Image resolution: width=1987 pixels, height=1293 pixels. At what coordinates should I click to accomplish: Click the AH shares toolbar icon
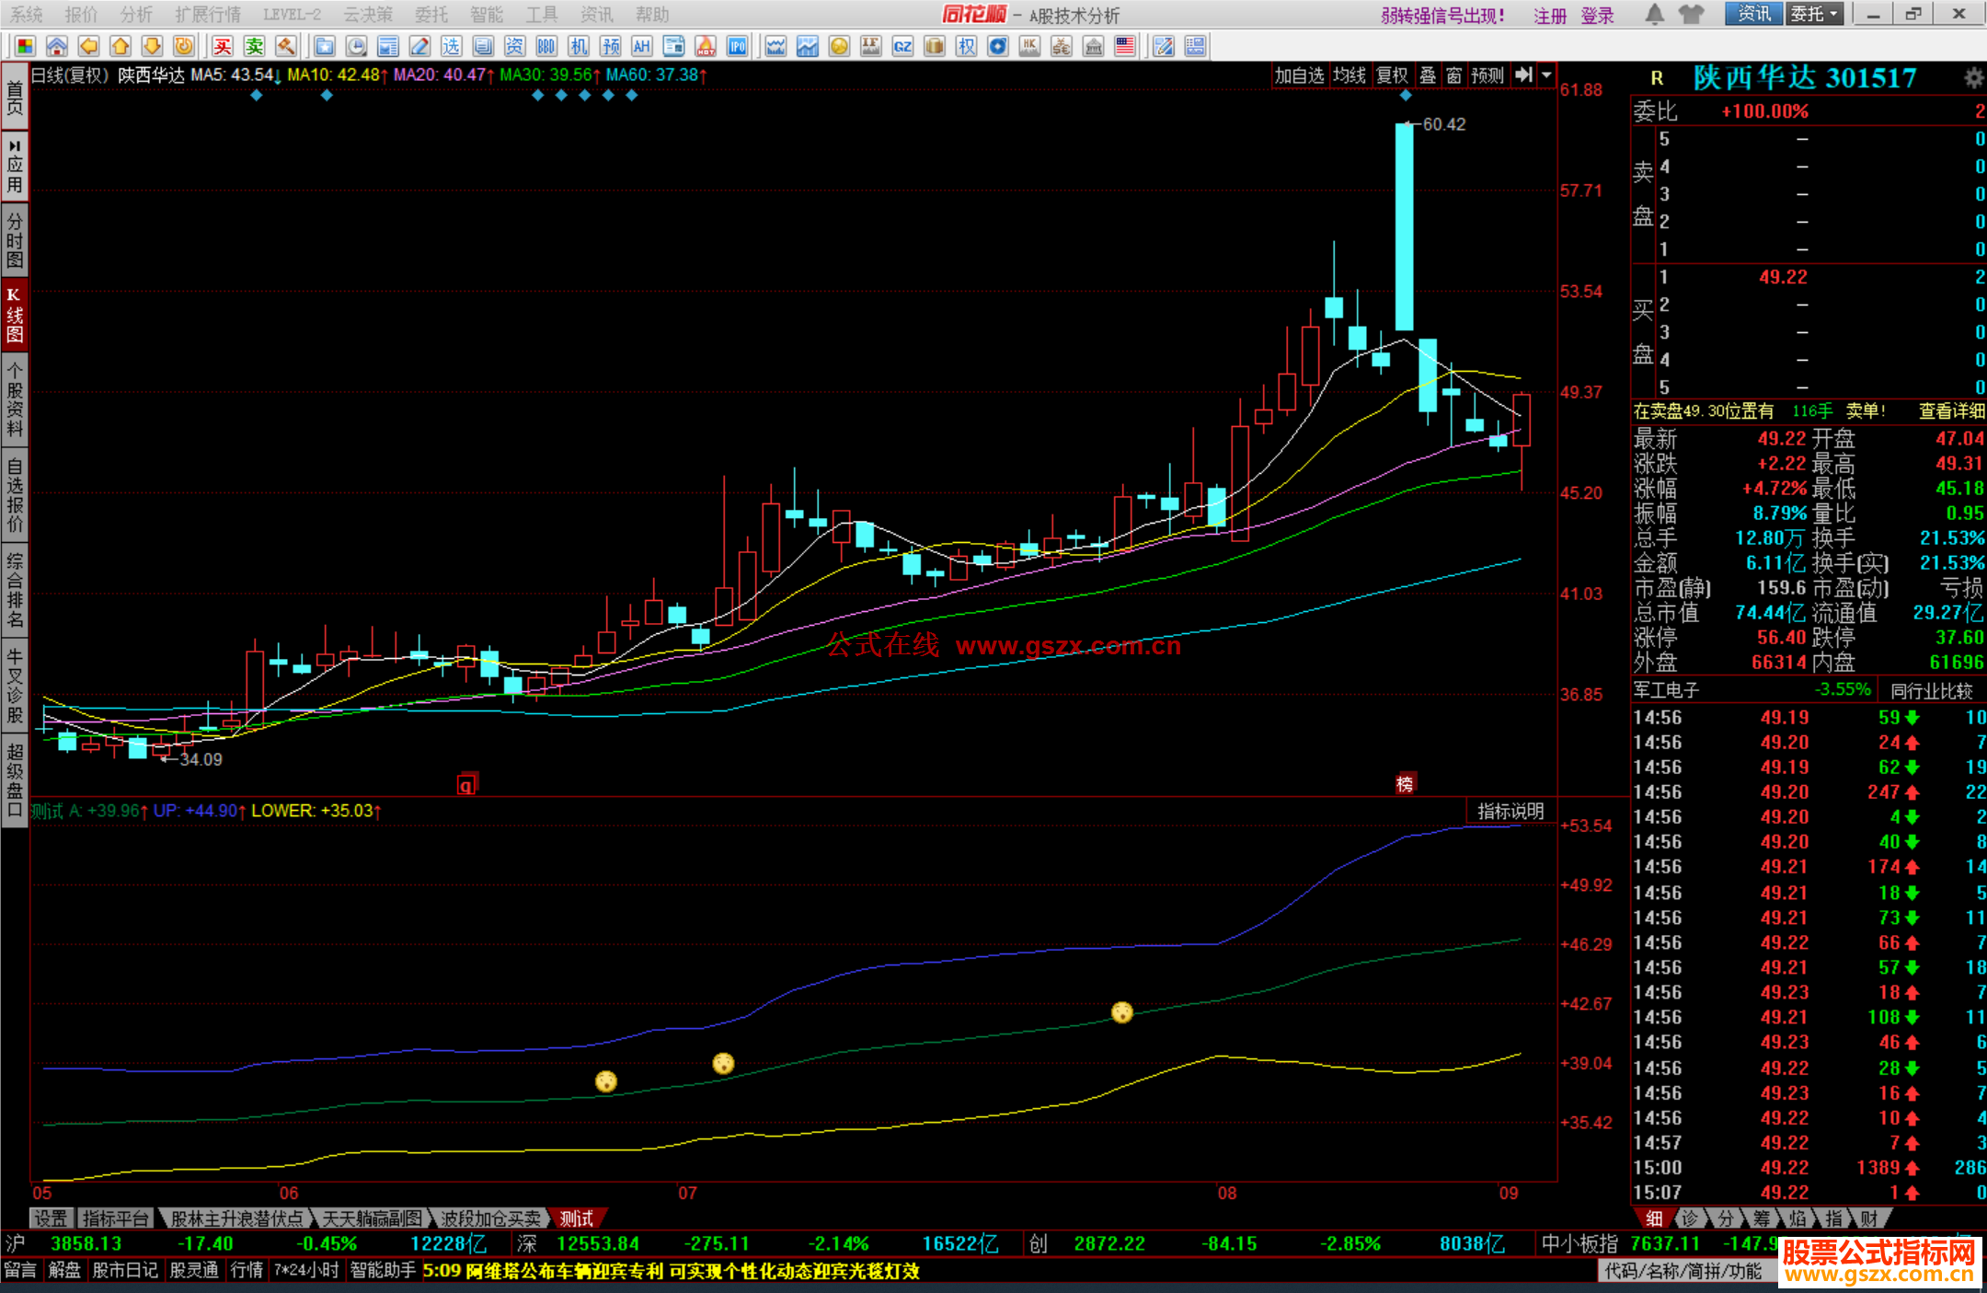(x=641, y=47)
